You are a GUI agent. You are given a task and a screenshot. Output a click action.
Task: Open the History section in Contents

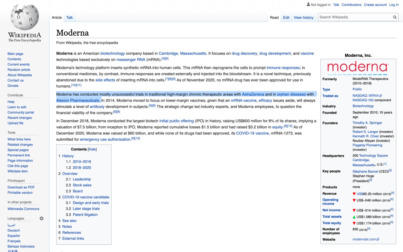68,156
